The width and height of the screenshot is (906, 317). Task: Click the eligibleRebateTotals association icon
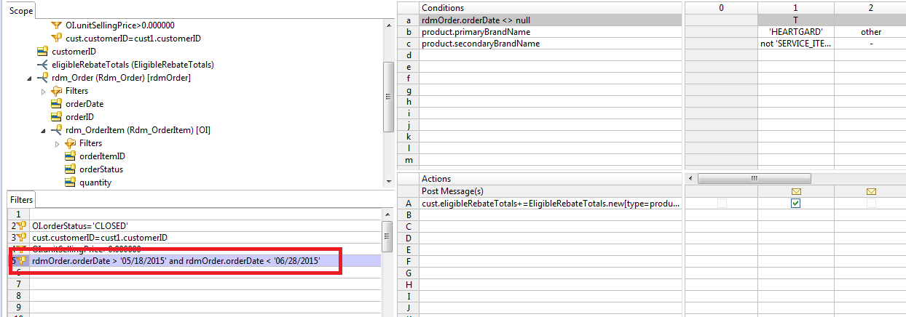tap(42, 65)
